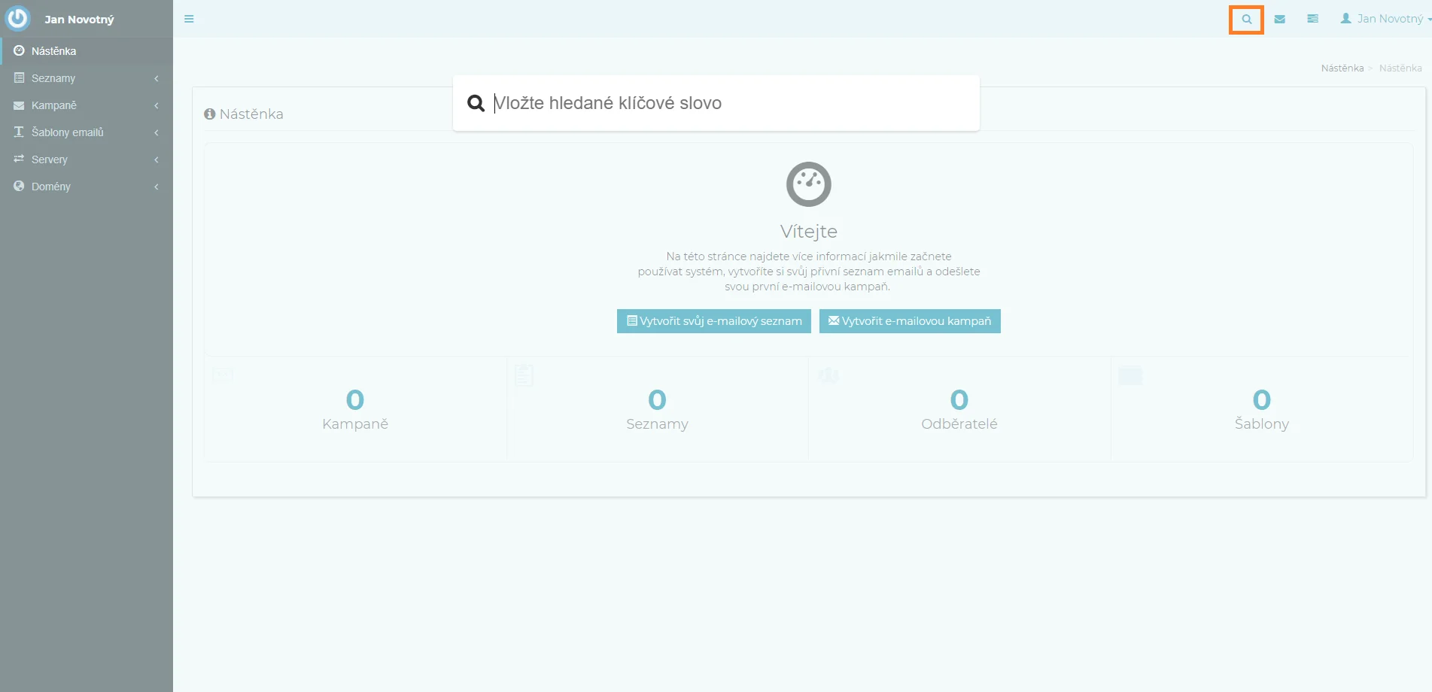Click the Nástěnka breadcrumb link
This screenshot has width=1432, height=692.
coord(1342,68)
